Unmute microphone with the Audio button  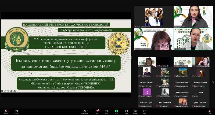(6, 112)
